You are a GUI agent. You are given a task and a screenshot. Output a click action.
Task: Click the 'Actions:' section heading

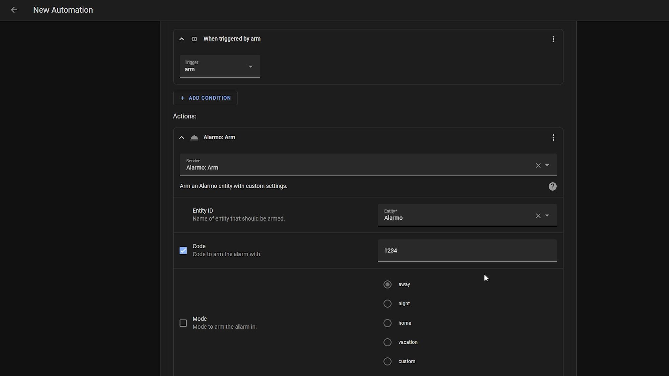[x=185, y=116]
